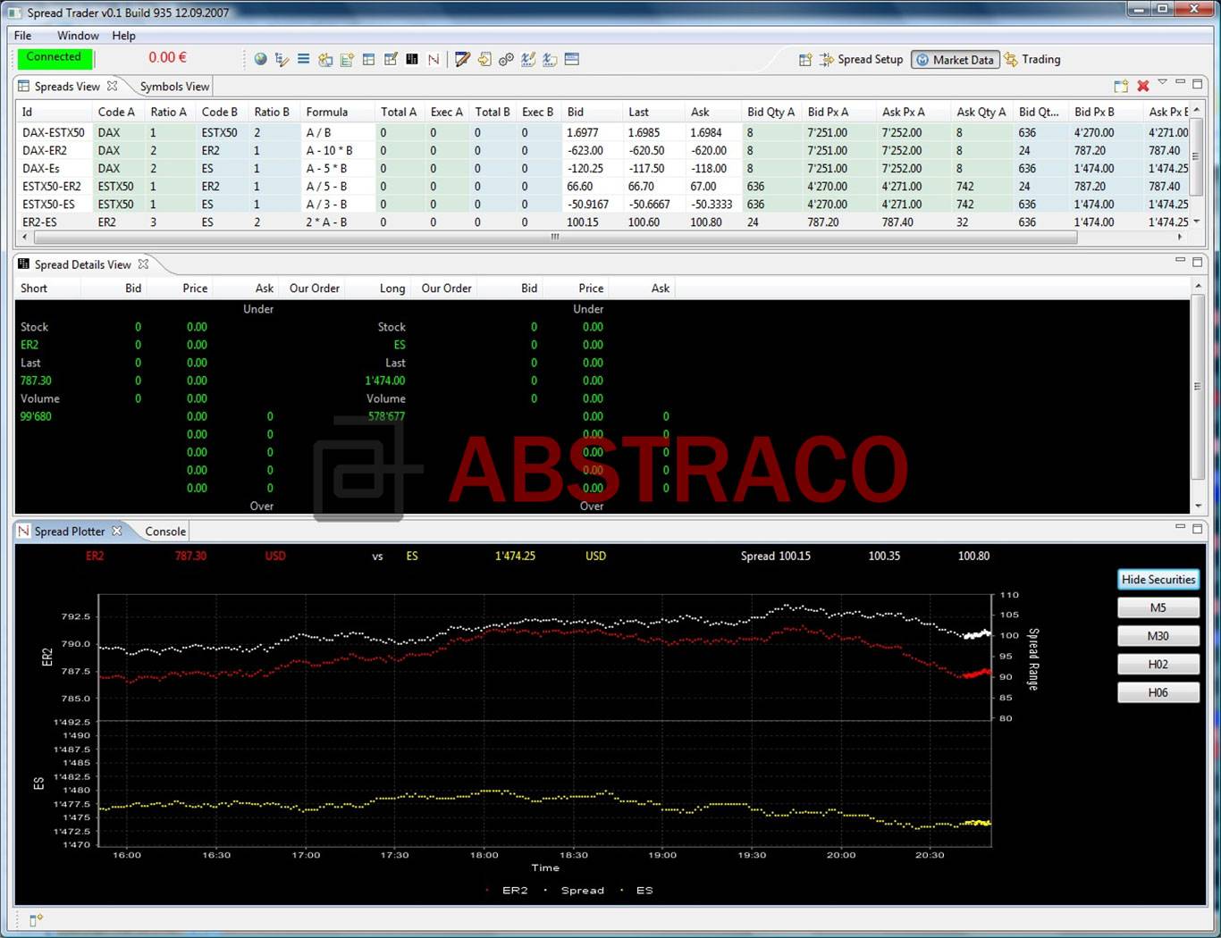
Task: Click the Spread Setup perspective icon
Action: [862, 59]
